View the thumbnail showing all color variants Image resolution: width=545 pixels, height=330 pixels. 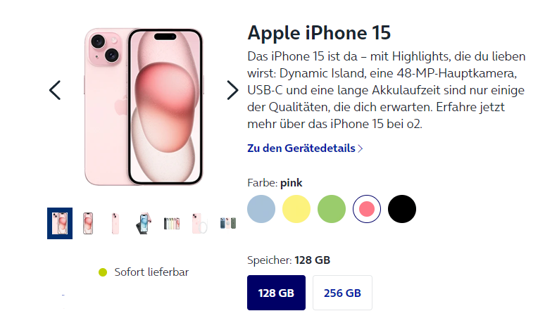pyautogui.click(x=172, y=223)
